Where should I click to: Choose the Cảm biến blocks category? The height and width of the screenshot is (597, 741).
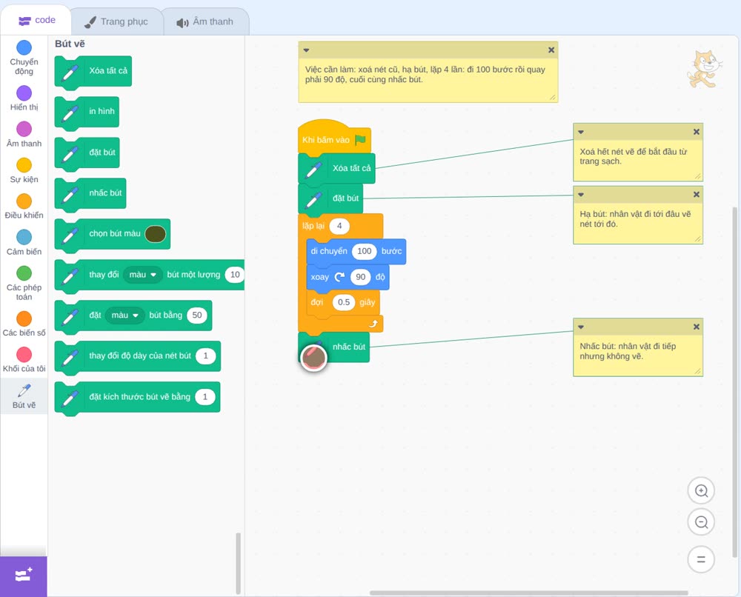(24, 242)
